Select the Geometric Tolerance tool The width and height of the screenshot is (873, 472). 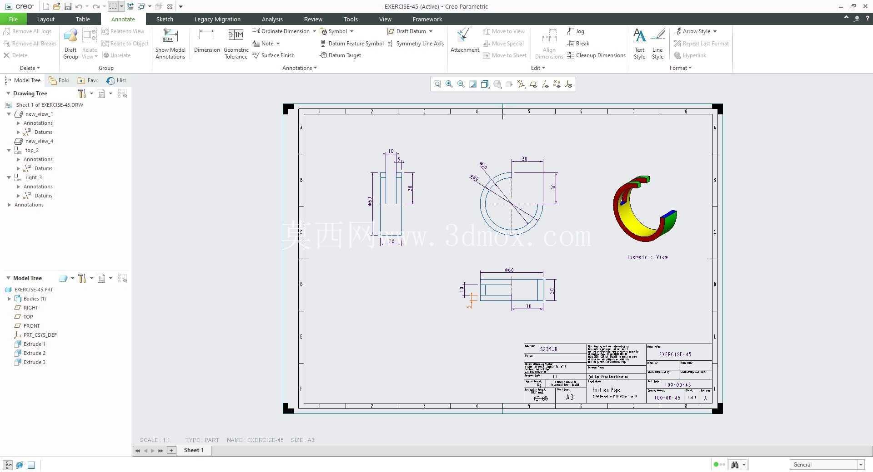(236, 44)
